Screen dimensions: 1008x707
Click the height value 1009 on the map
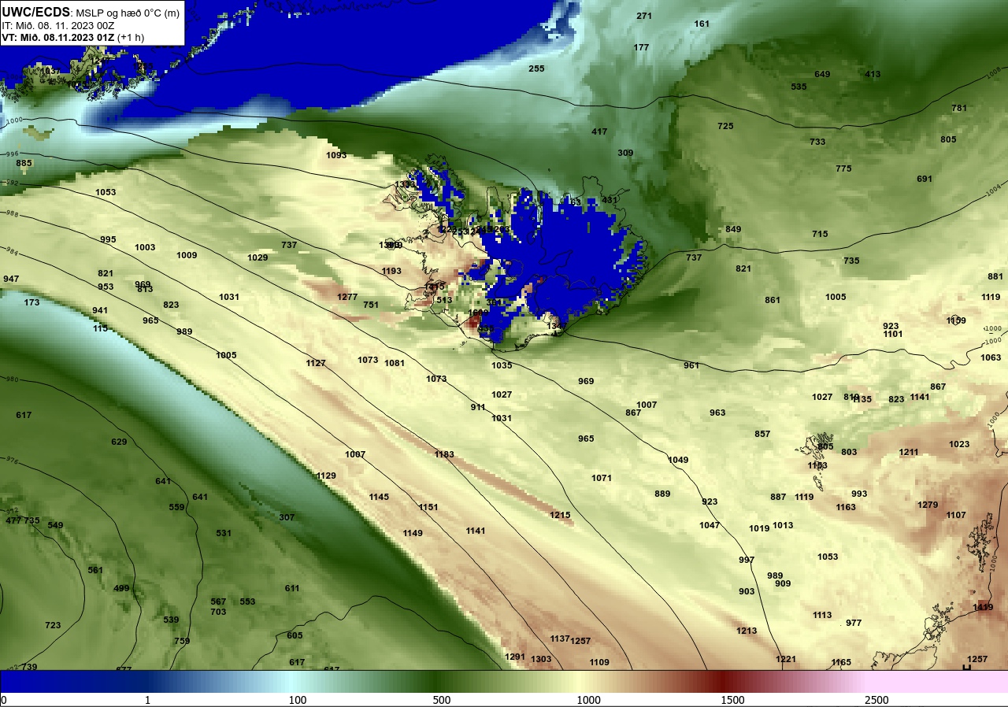(187, 255)
